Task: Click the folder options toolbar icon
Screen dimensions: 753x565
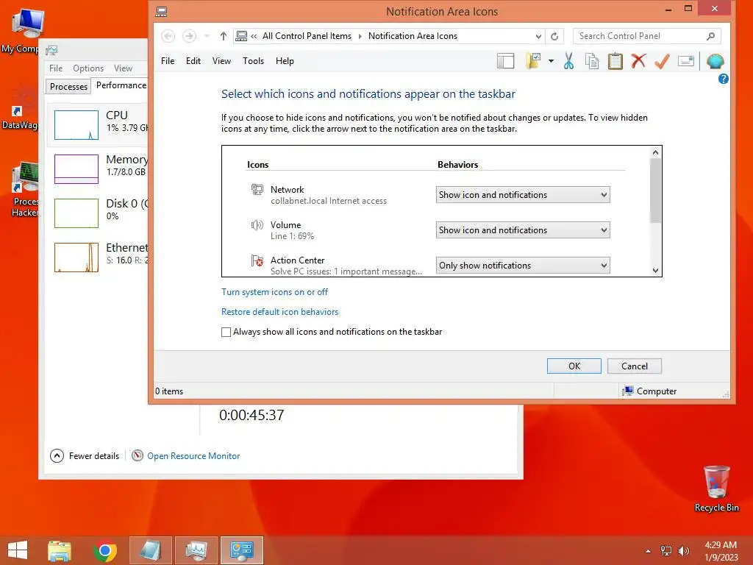Action: pyautogui.click(x=534, y=61)
